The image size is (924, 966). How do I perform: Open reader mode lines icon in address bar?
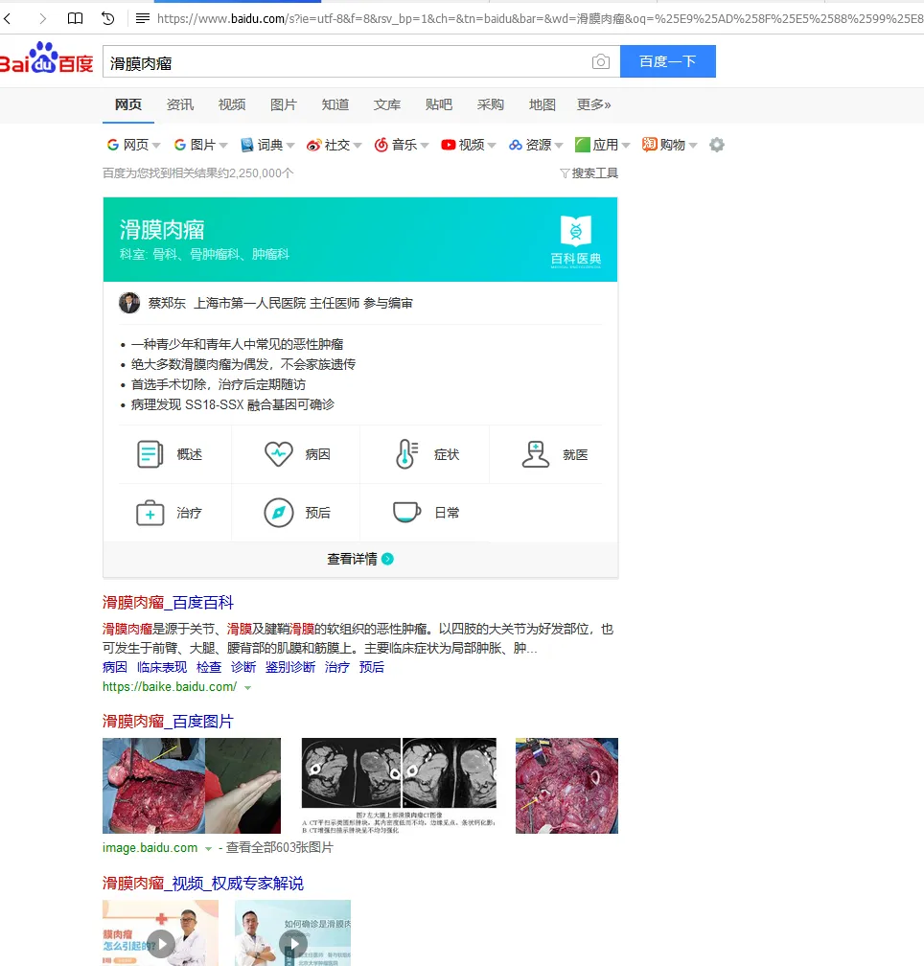[142, 18]
